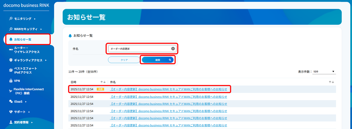Image resolution: width=352 pixels, height=129 pixels.
Task: Open Flexible InterConnect (FIC) 接続 menu item
Action: 29,91
